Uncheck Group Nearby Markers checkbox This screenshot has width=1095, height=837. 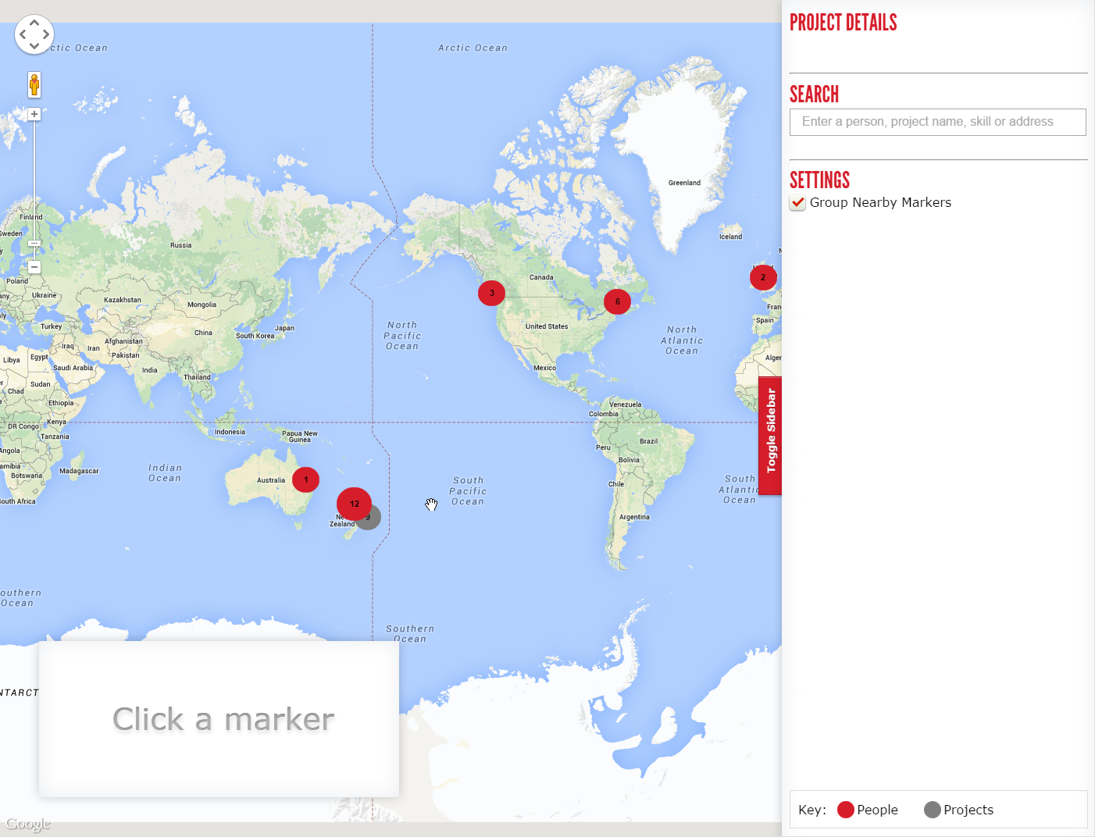click(797, 203)
